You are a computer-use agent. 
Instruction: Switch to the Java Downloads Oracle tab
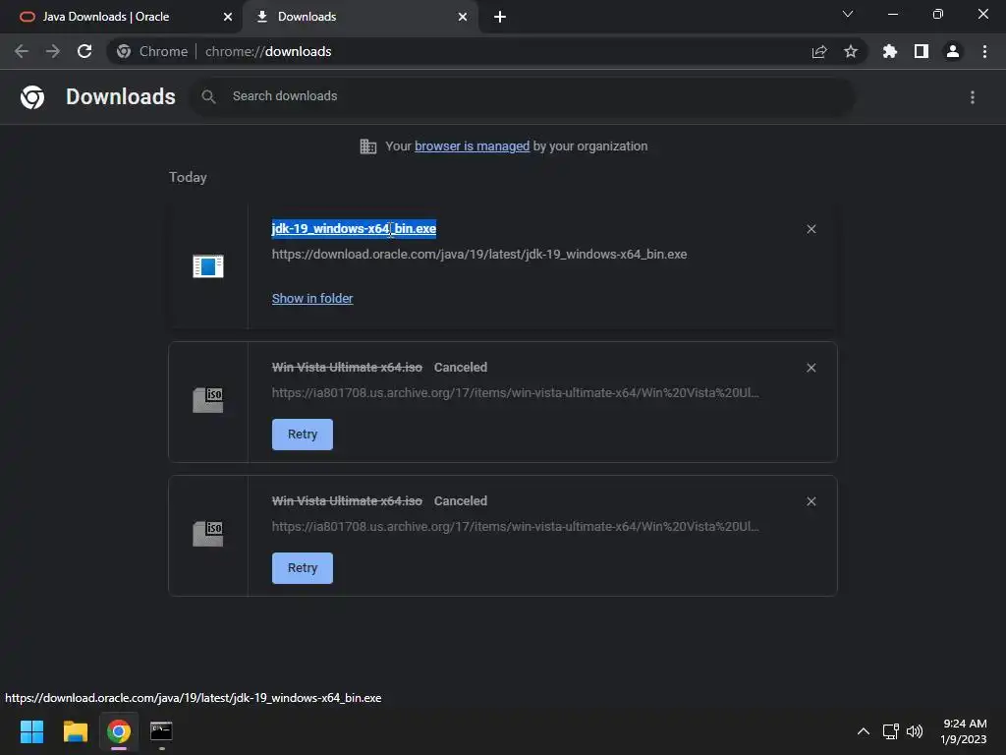120,17
